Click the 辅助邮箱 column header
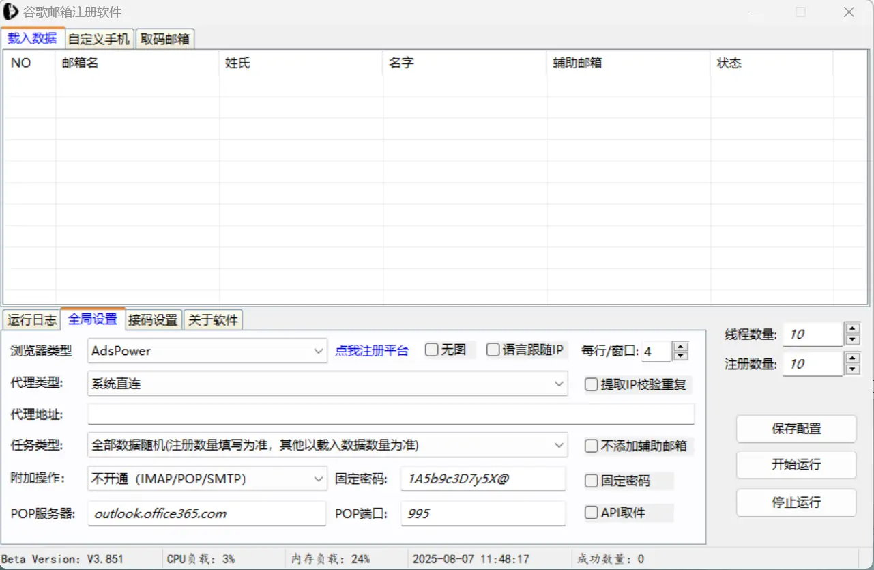This screenshot has height=570, width=874. (628, 63)
